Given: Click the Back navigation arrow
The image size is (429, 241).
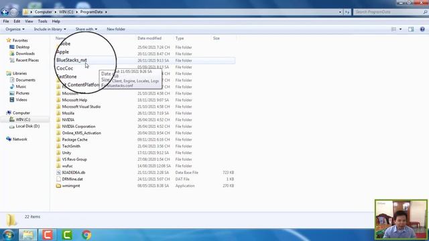Looking at the screenshot, I should tap(5, 12).
